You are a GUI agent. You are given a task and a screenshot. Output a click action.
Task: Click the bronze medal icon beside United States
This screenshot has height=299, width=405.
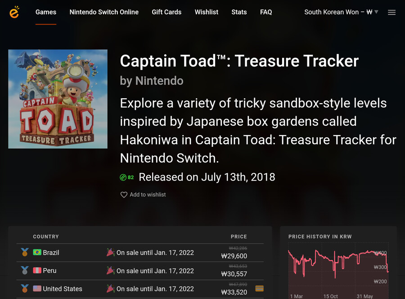coord(25,288)
